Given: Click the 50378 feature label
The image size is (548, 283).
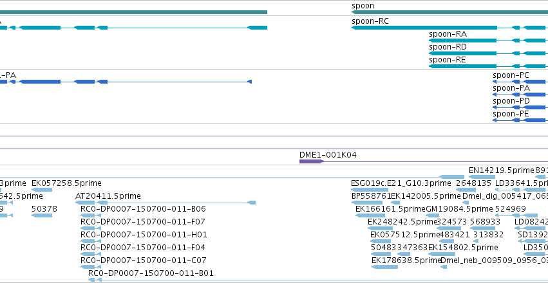Looking at the screenshot, I should coord(44,209).
